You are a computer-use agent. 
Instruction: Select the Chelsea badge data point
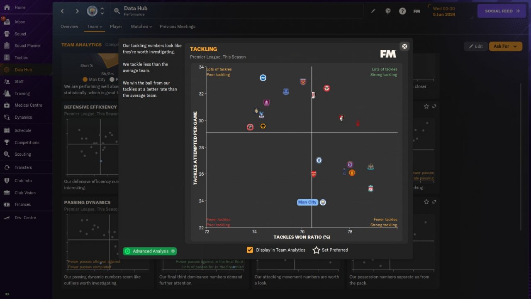point(319,160)
